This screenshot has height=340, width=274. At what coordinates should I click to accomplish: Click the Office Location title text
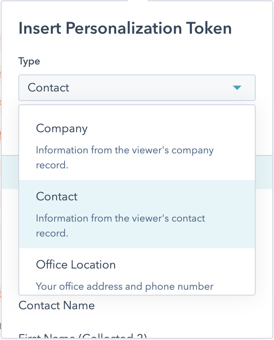[76, 265]
